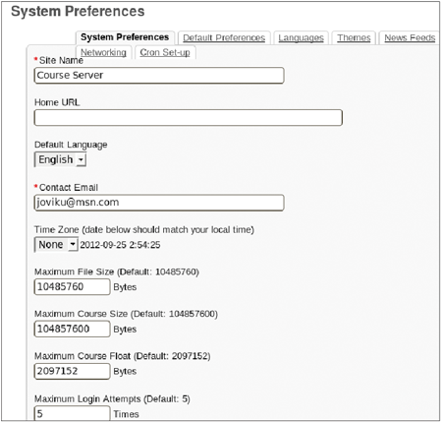Click the Contact Email input field
Viewport: 442px width, 423px height.
159,203
